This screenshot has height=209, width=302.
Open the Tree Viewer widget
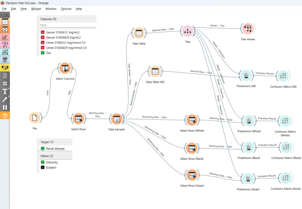click(248, 29)
